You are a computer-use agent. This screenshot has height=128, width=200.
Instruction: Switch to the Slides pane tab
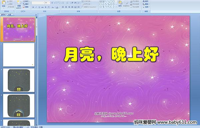[x=3, y=15]
